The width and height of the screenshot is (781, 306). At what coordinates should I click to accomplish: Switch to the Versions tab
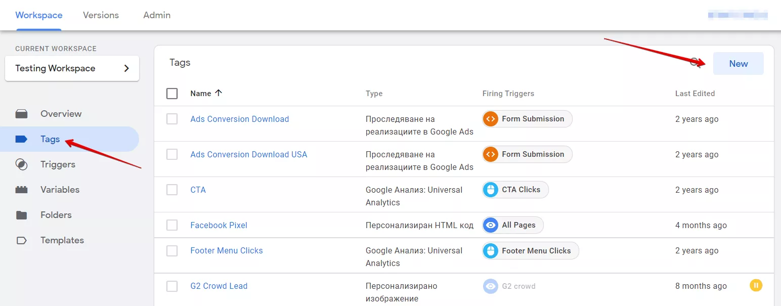101,15
